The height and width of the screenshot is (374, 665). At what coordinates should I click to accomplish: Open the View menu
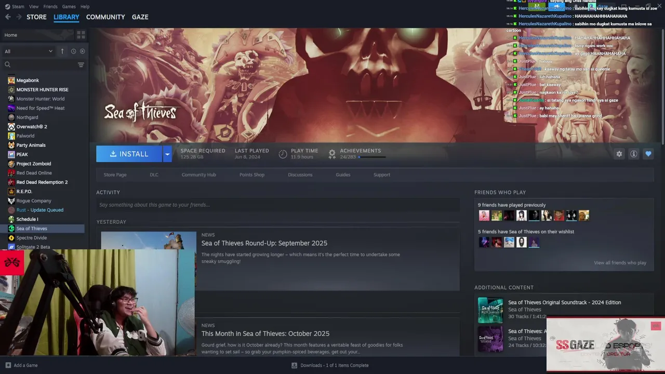pos(34,7)
